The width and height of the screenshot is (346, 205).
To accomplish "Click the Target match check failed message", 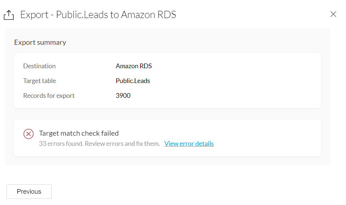I will [79, 133].
